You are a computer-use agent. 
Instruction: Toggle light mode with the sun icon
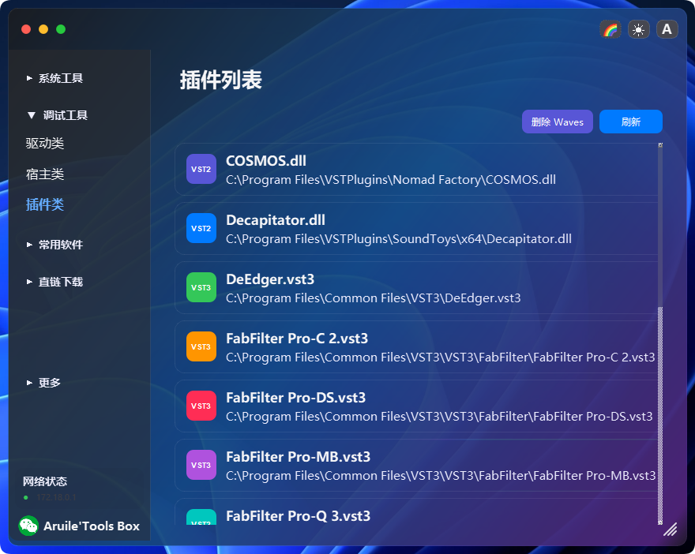639,30
